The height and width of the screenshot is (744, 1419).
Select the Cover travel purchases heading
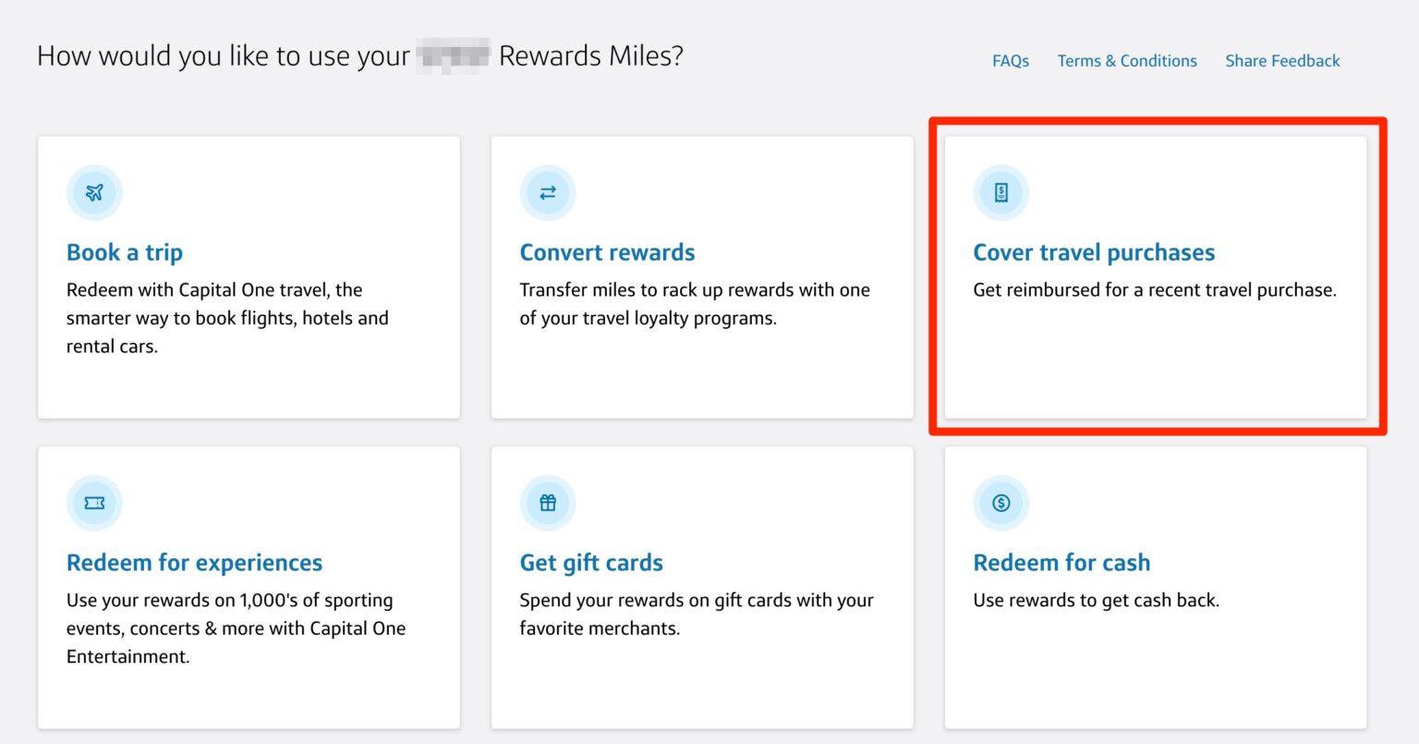[x=1094, y=252]
